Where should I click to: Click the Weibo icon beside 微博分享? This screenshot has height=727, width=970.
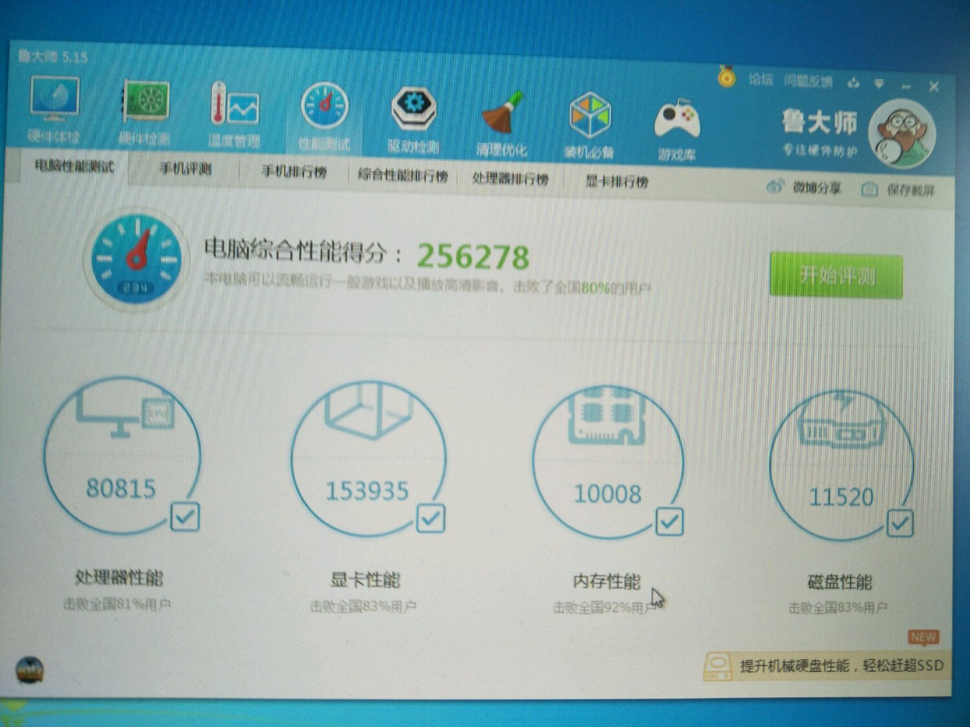coord(775,187)
